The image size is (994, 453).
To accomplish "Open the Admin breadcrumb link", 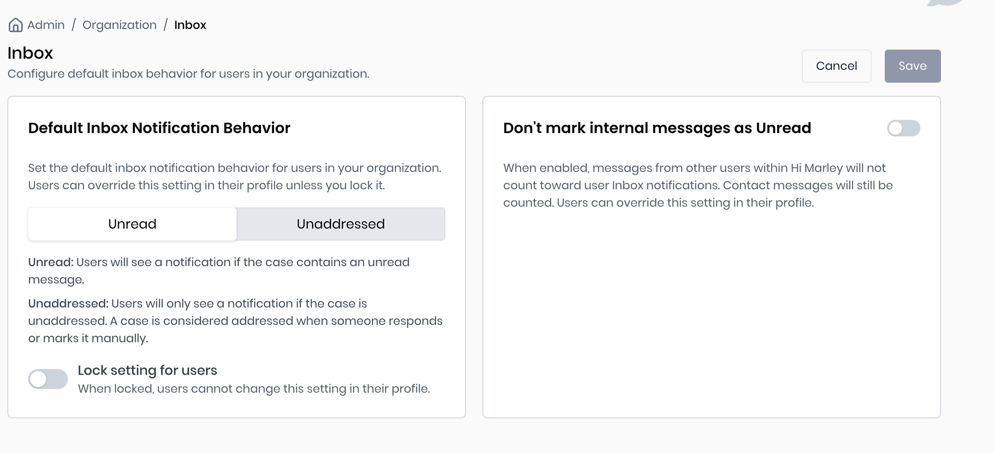I will click(x=46, y=25).
